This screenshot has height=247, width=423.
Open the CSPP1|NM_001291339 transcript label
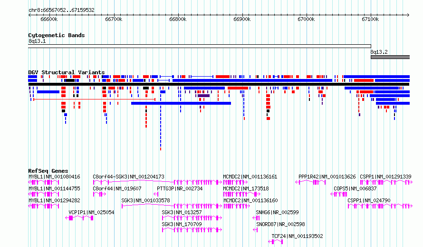[385, 177]
